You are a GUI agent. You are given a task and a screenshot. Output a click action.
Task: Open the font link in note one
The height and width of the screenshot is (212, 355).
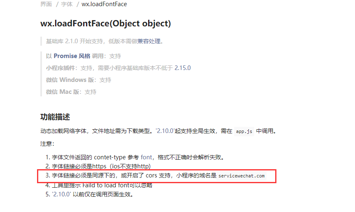click(146, 157)
